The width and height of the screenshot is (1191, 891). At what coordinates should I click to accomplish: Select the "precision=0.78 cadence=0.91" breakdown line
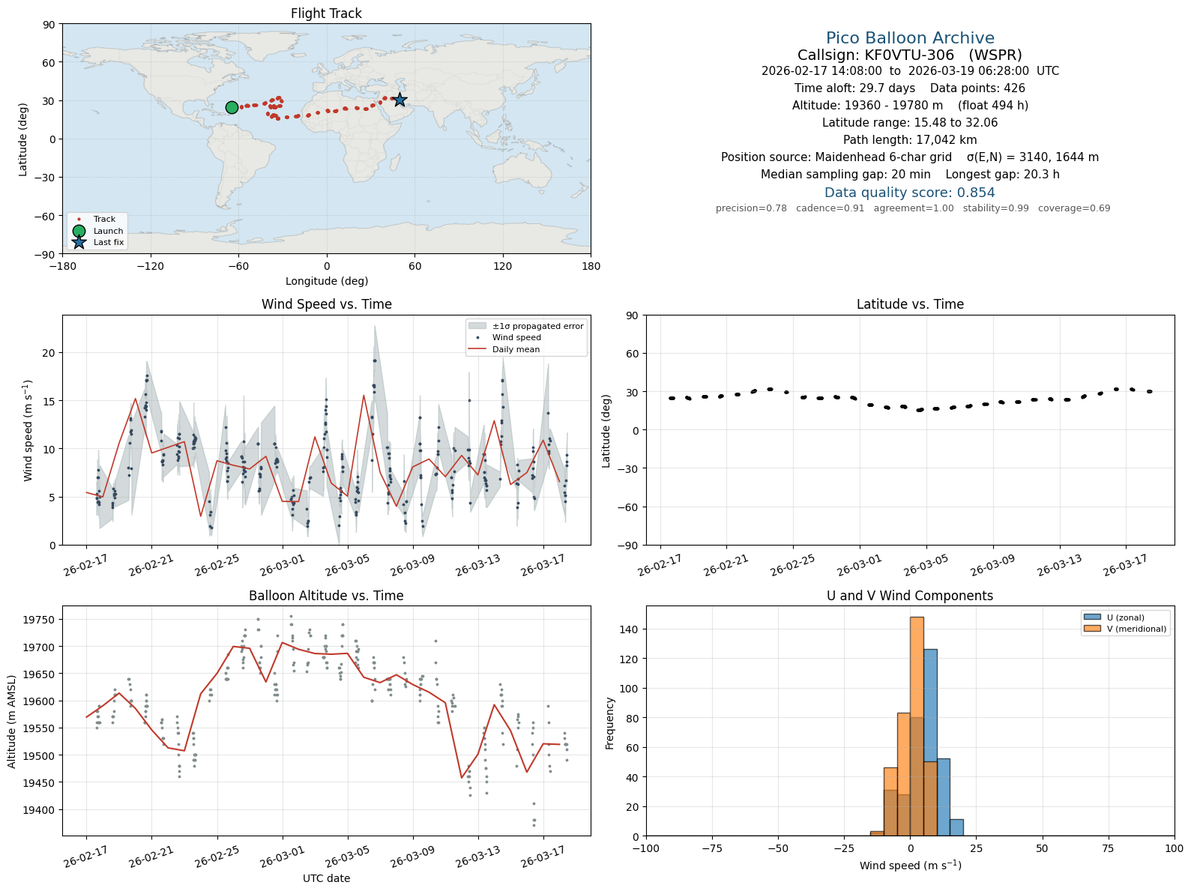point(913,208)
